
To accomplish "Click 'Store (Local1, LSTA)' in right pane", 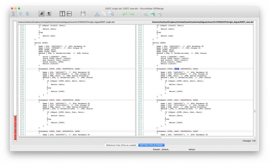I will click(x=171, y=62).
